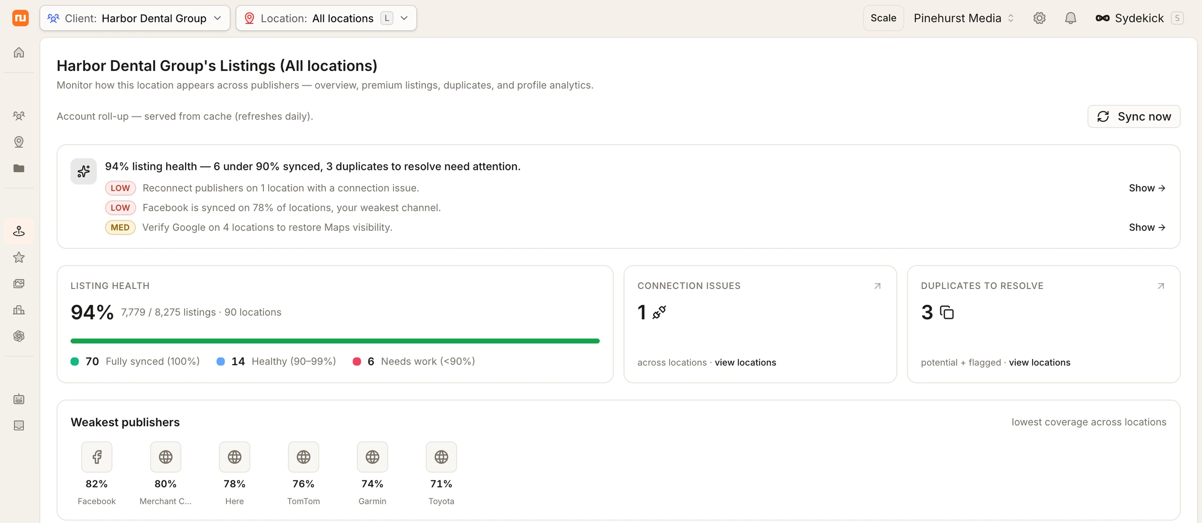Click the MED badge on Google tip
The height and width of the screenshot is (523, 1202).
pos(120,227)
